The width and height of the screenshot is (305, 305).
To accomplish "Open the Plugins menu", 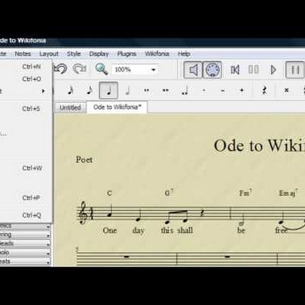I will point(127,54).
